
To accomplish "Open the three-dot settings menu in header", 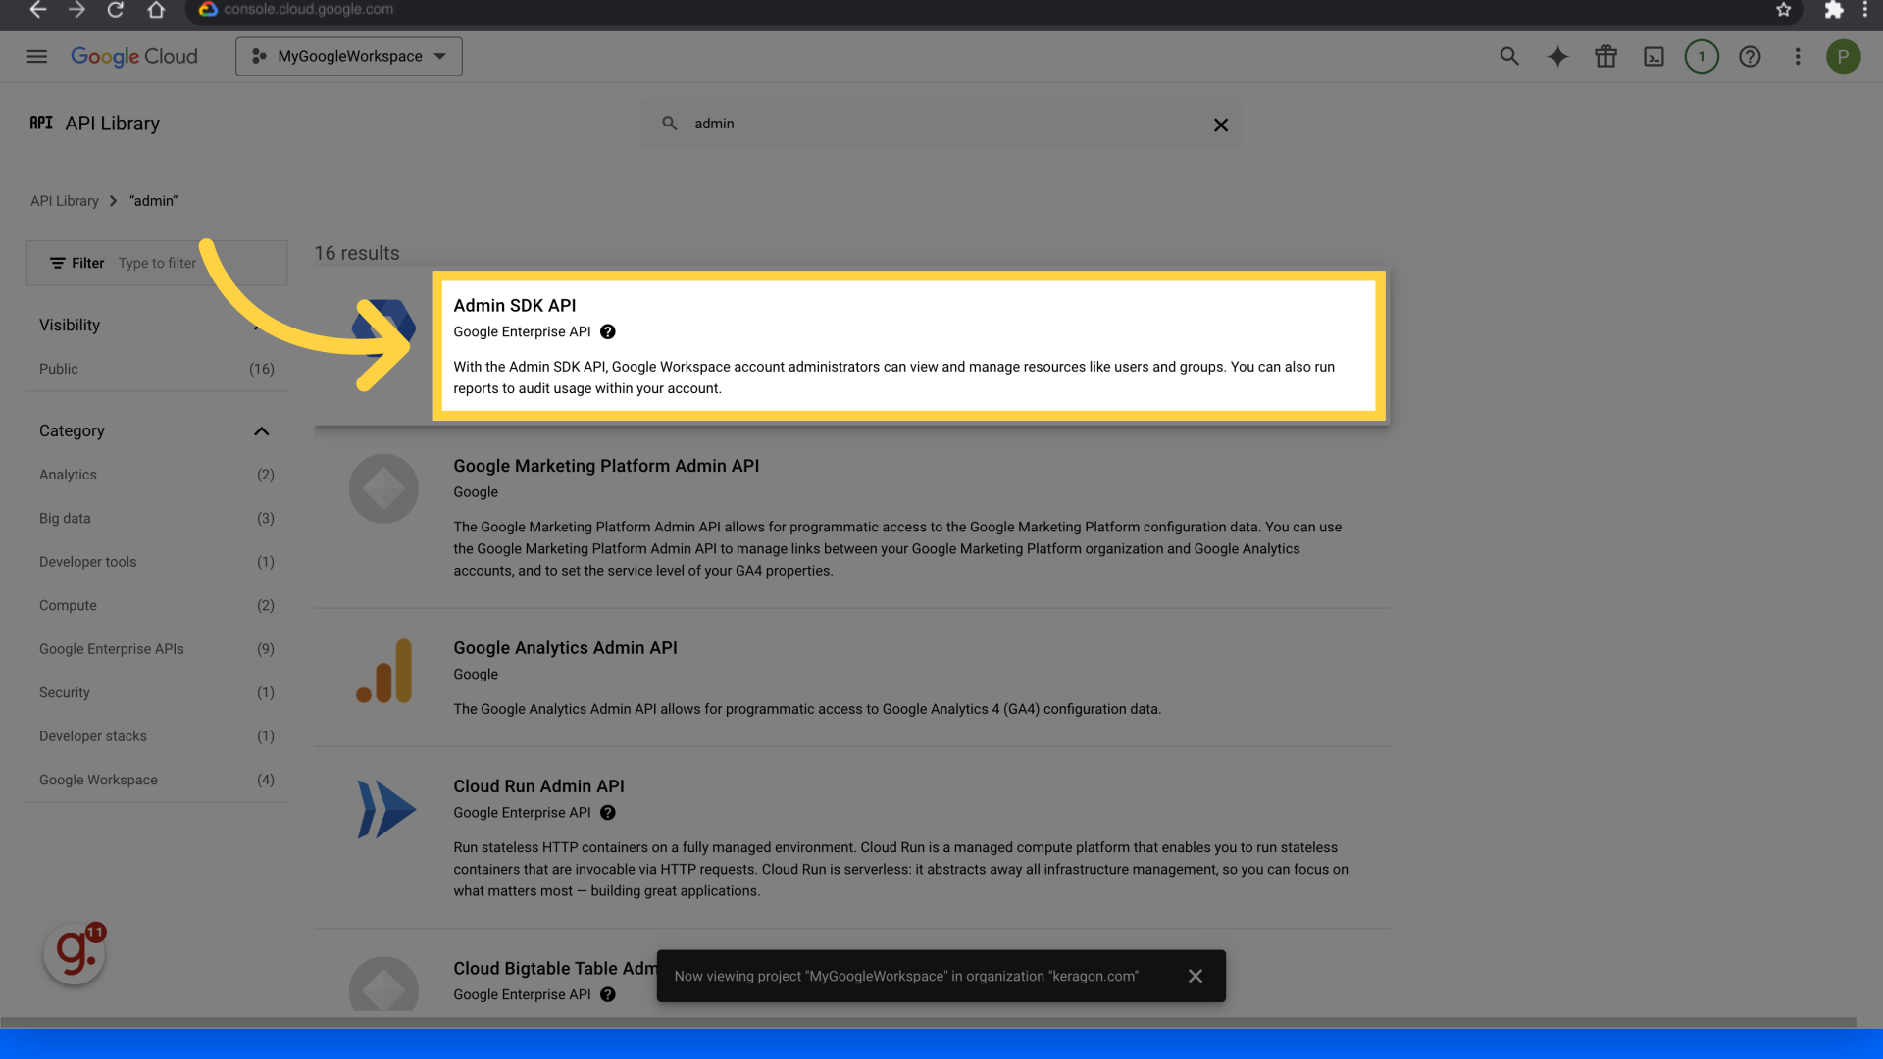I will pos(1798,57).
